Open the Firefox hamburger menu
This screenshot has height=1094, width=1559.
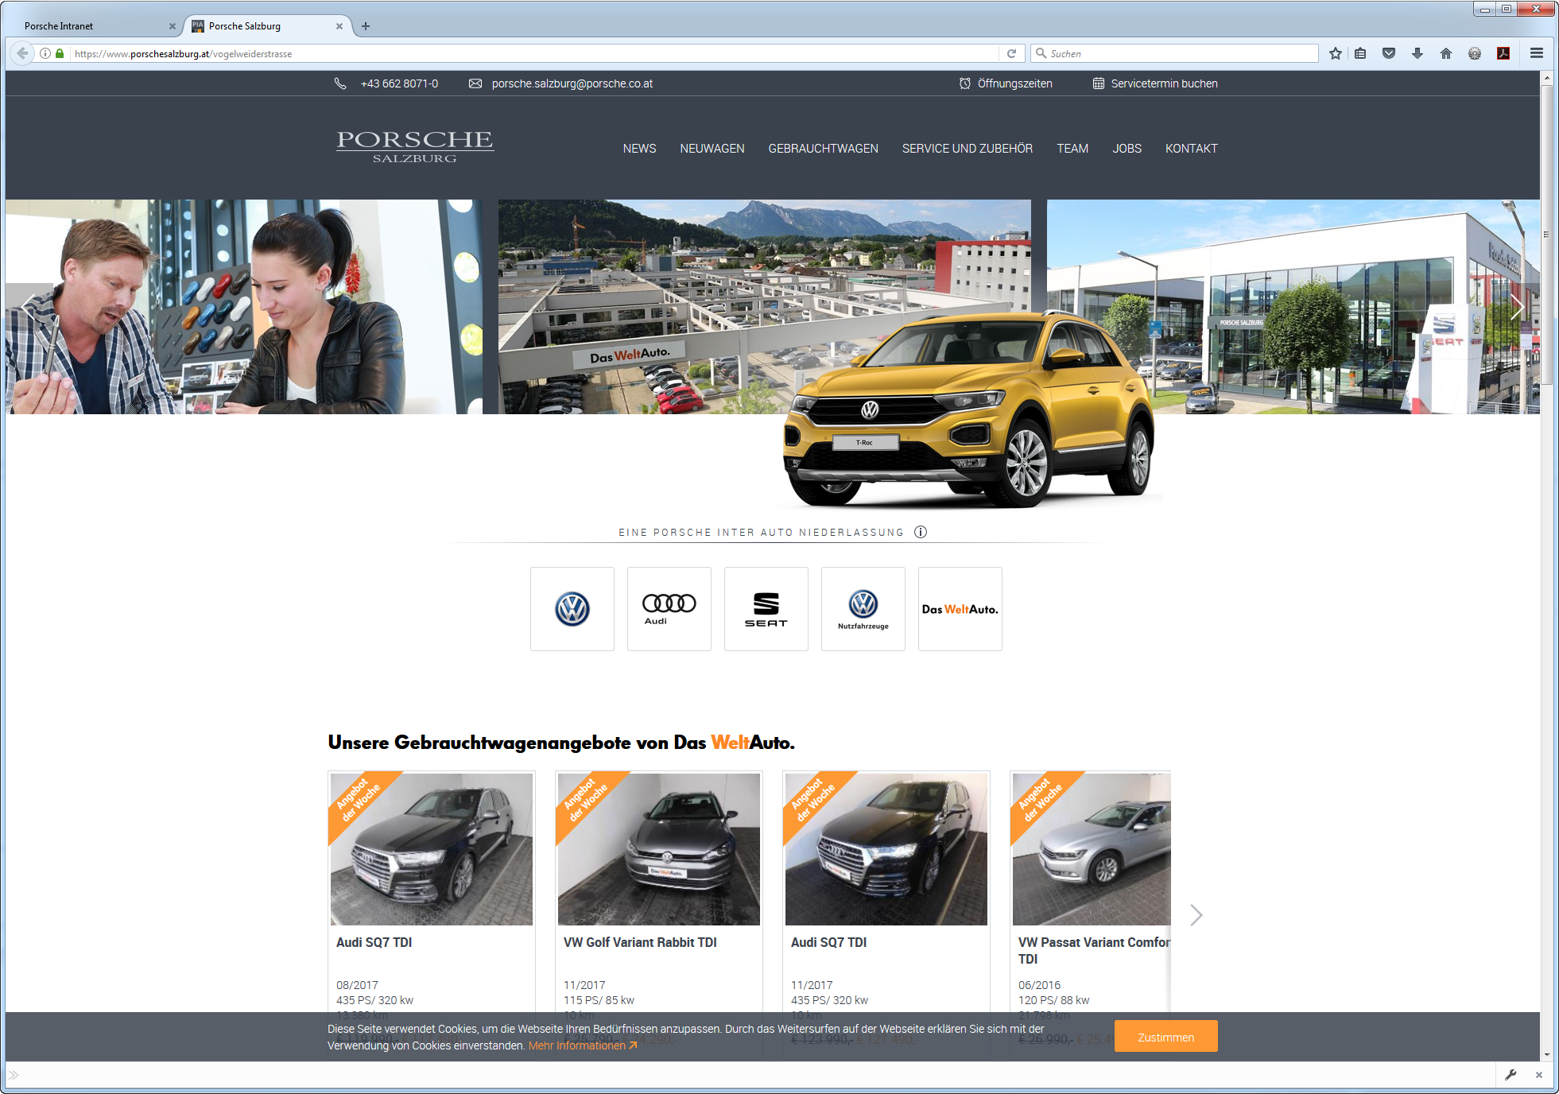click(1537, 53)
